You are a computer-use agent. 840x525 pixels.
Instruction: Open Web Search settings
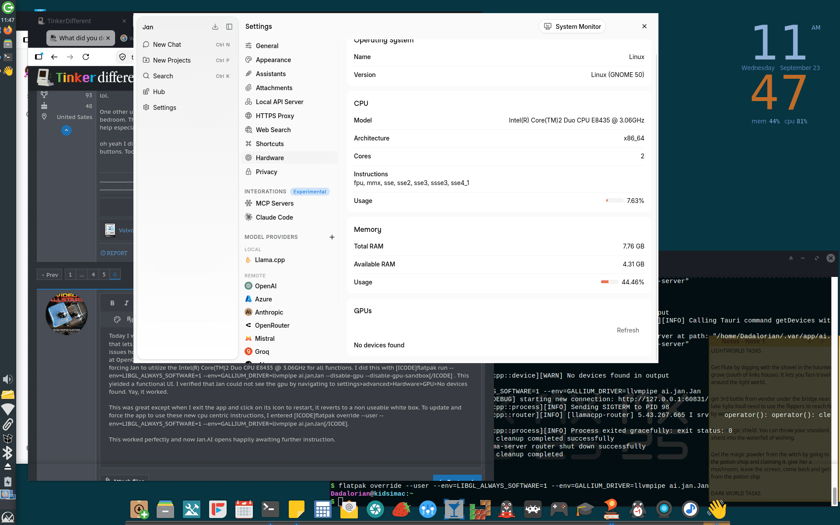click(x=289, y=130)
